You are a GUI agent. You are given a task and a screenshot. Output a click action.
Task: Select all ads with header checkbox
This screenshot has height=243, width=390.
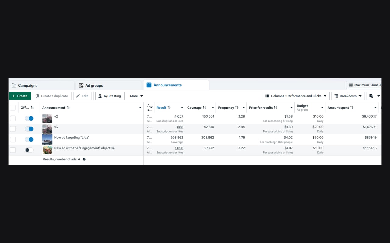click(13, 108)
